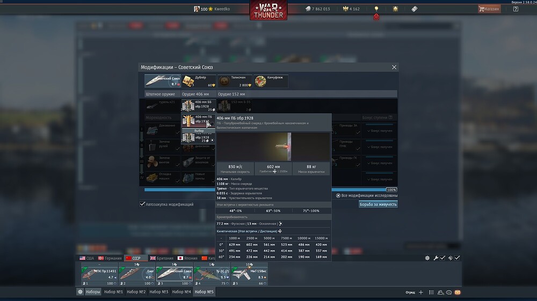The image size is (537, 301).
Task: Click the shell penetration preview image
Action: [273, 147]
